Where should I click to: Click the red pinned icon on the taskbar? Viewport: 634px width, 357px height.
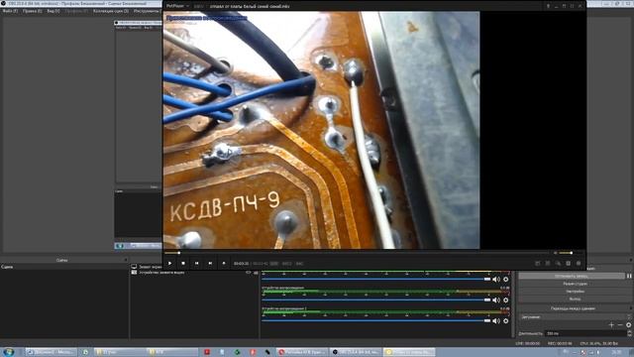click(x=207, y=352)
